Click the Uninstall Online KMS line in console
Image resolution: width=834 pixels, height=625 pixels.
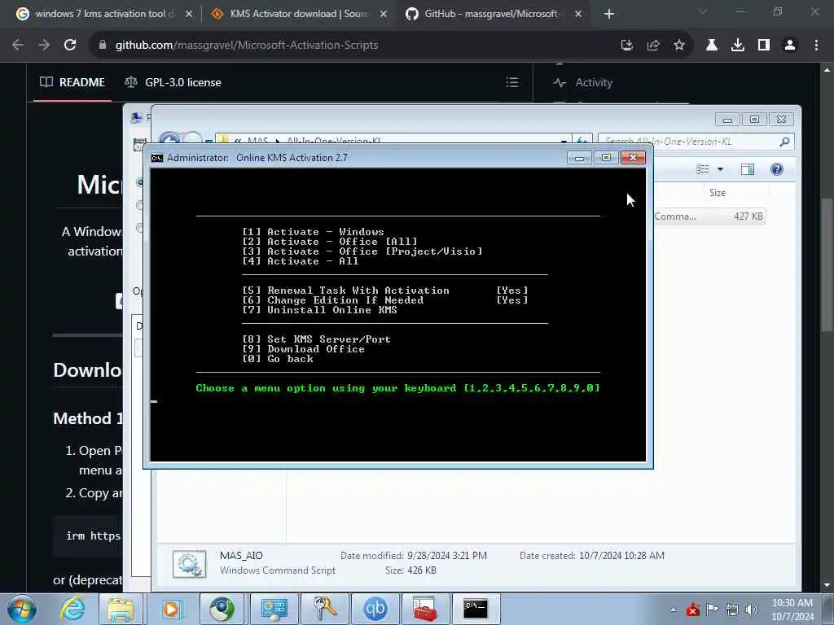tap(319, 310)
